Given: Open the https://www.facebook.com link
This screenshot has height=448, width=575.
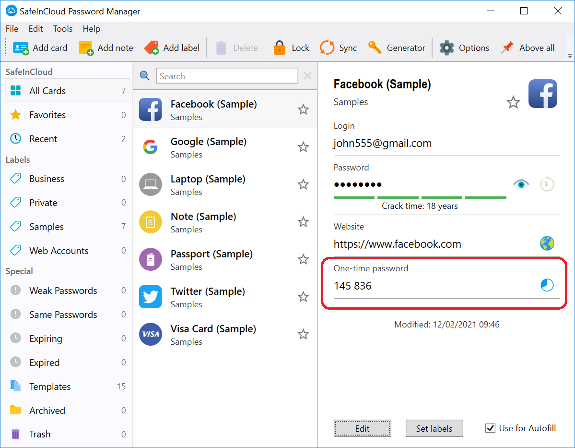Looking at the screenshot, I should point(398,244).
